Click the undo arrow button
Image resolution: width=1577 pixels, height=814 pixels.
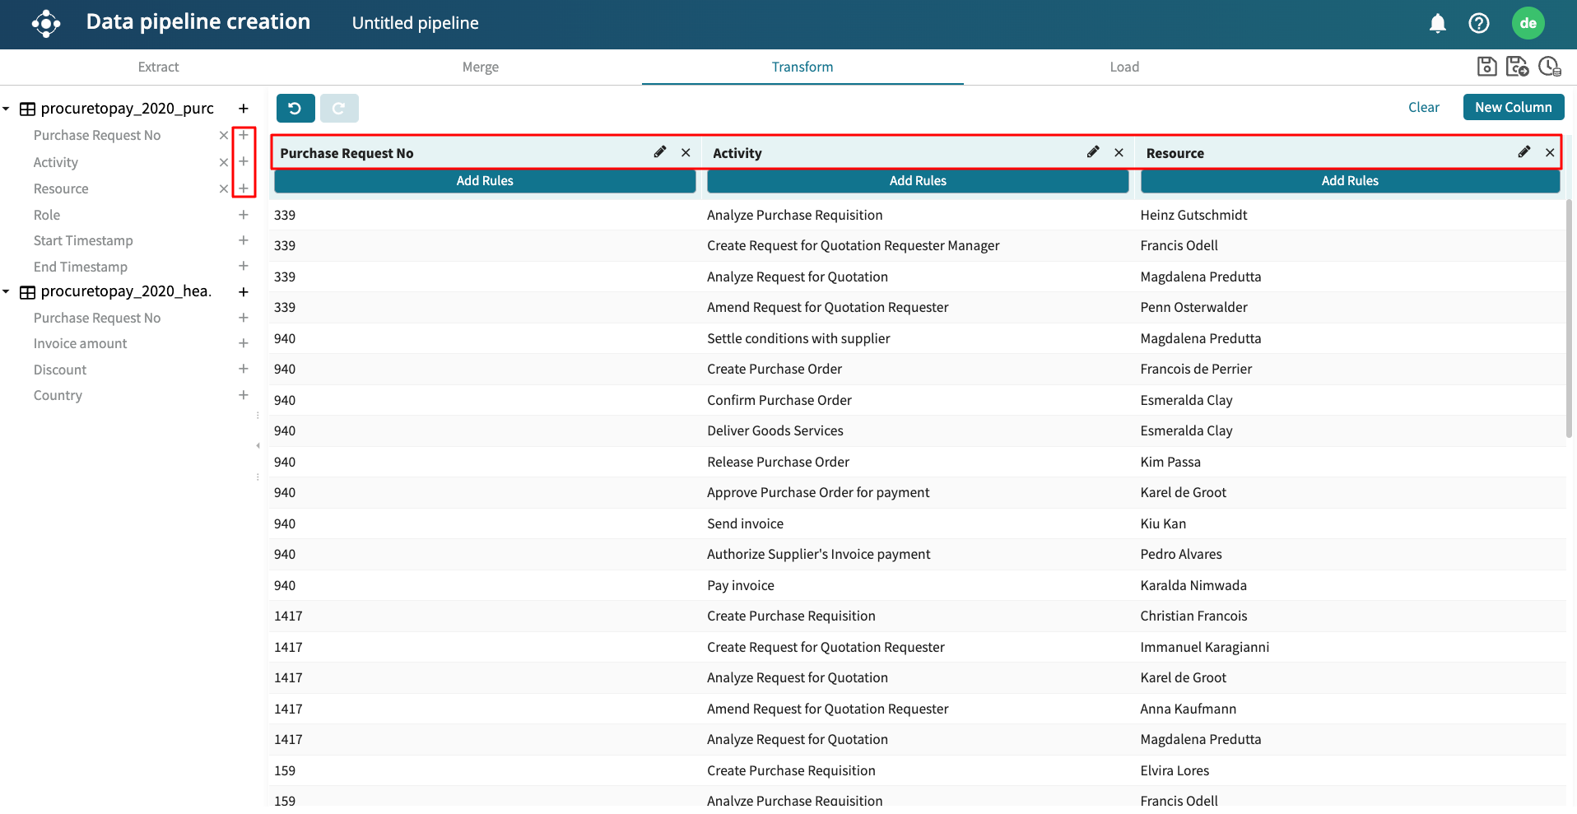tap(295, 108)
